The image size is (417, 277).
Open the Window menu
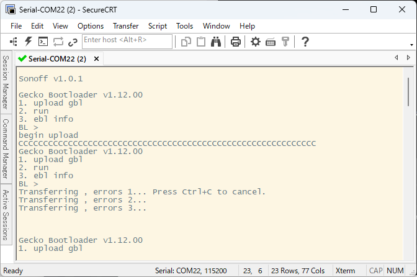[216, 26]
